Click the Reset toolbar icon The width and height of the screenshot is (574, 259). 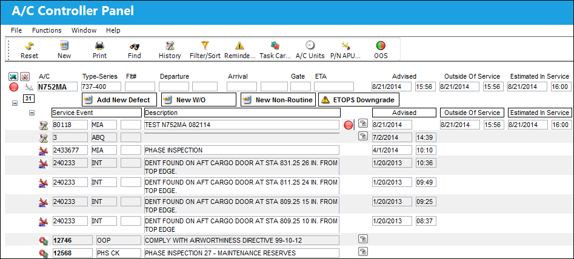(x=29, y=45)
